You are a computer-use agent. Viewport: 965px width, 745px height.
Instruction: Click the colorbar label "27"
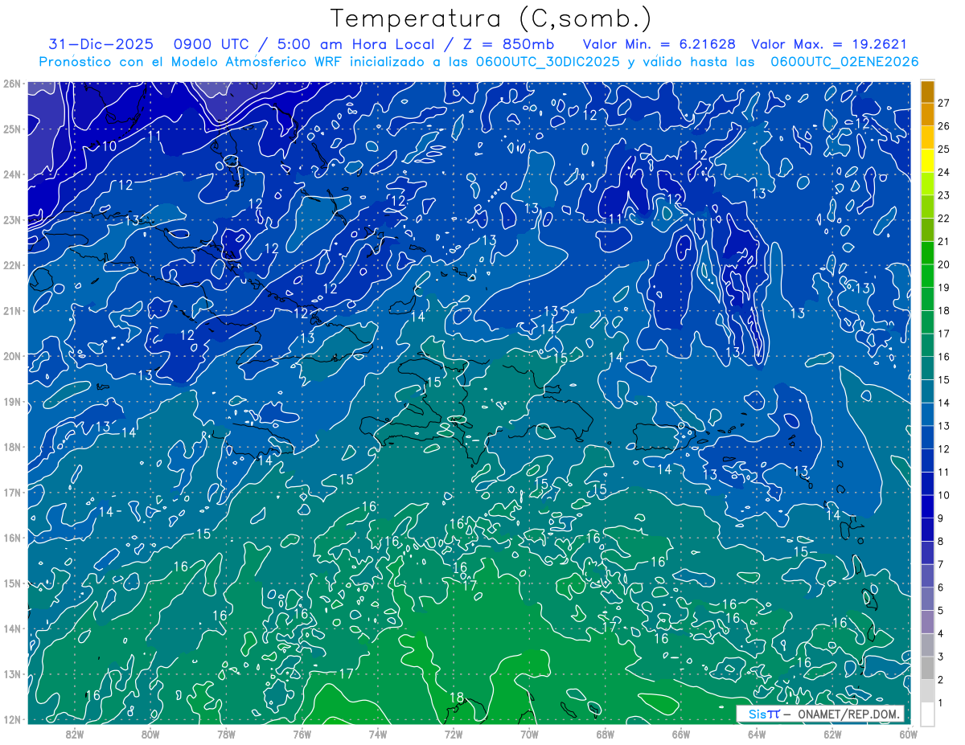point(944,102)
